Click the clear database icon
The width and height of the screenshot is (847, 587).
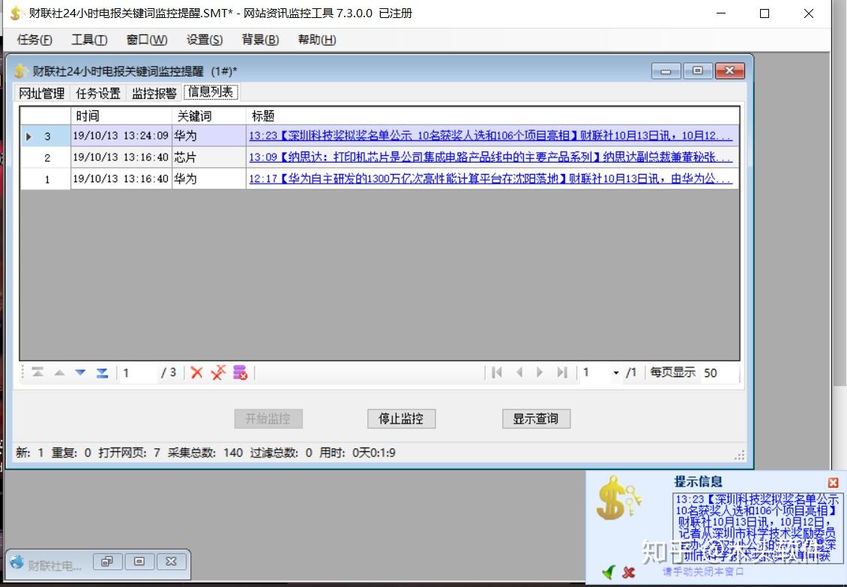tap(240, 373)
